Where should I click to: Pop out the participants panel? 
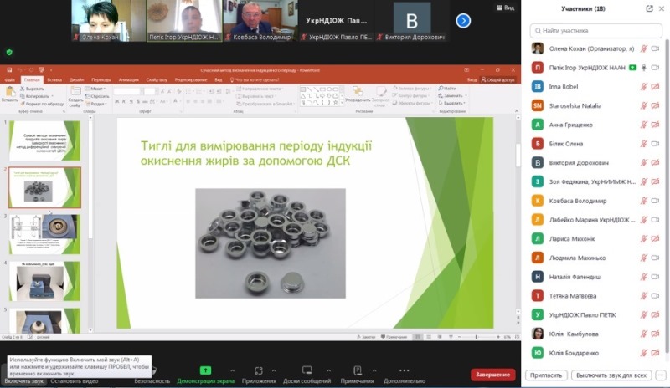click(x=649, y=8)
